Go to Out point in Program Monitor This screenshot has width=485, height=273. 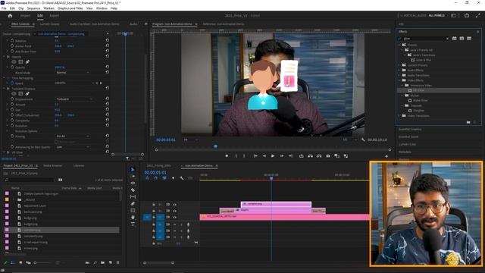(x=290, y=156)
